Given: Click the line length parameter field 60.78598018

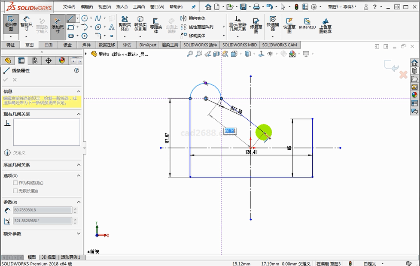Looking at the screenshot, I should 42,210.
